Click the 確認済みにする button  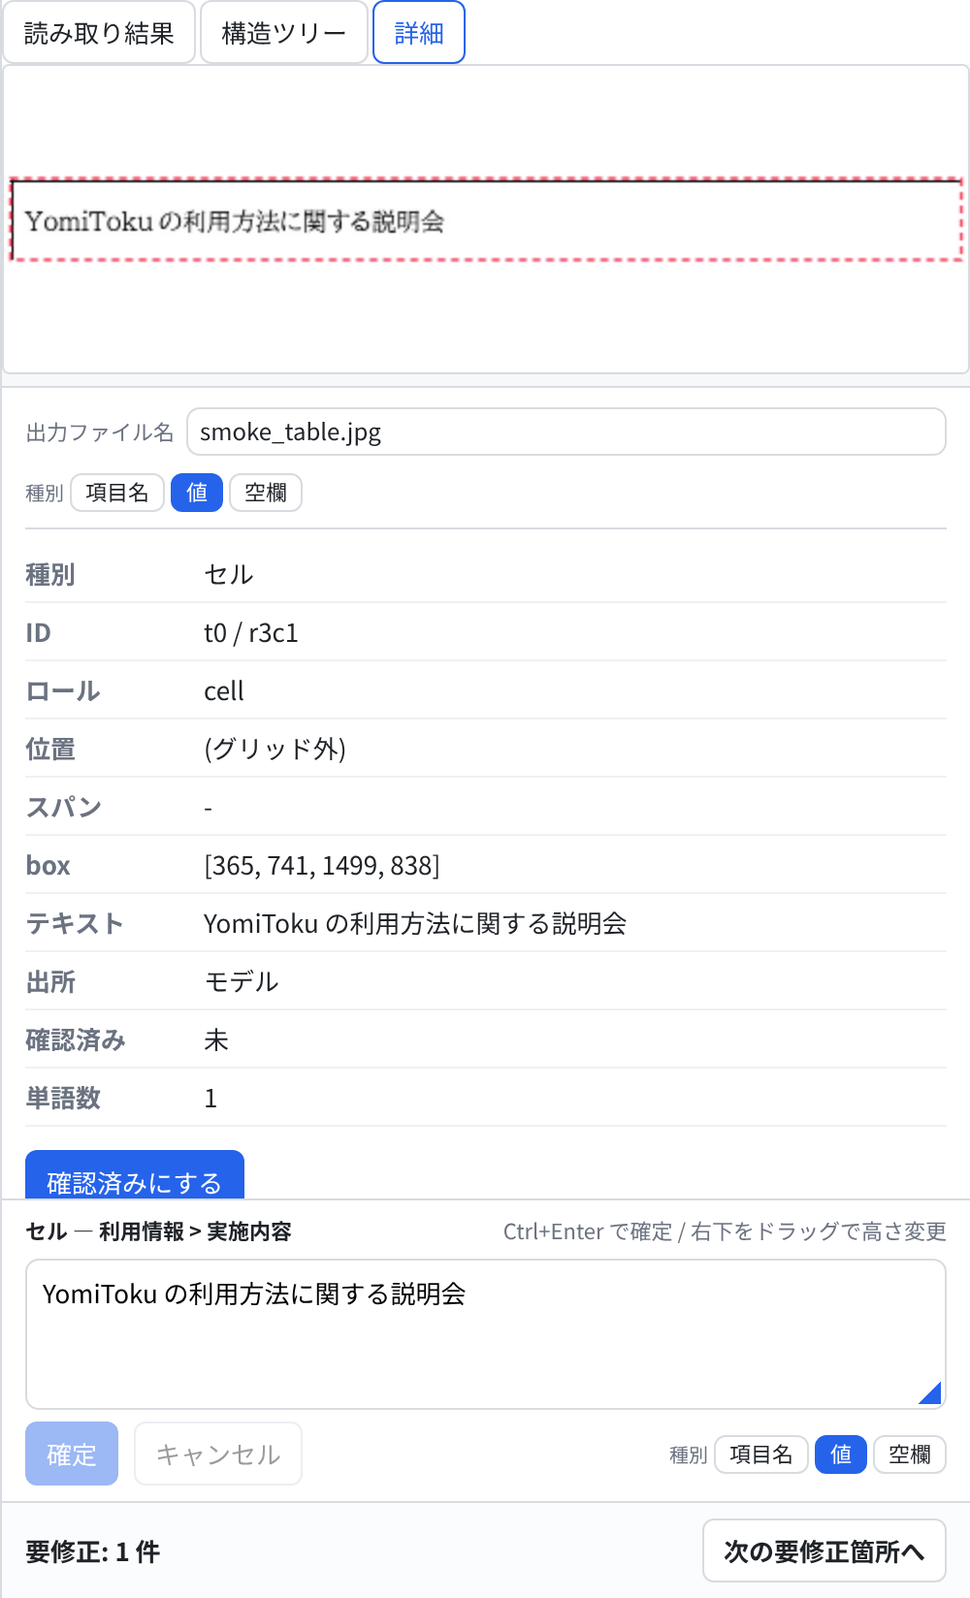(135, 1176)
